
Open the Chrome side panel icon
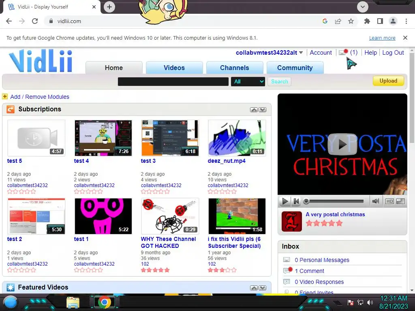[x=380, y=21]
